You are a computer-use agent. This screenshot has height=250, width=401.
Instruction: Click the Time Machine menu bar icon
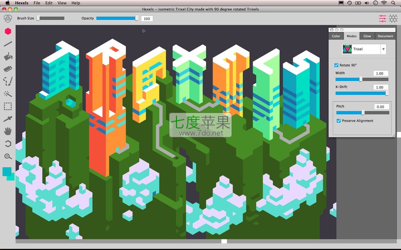tap(349, 3)
